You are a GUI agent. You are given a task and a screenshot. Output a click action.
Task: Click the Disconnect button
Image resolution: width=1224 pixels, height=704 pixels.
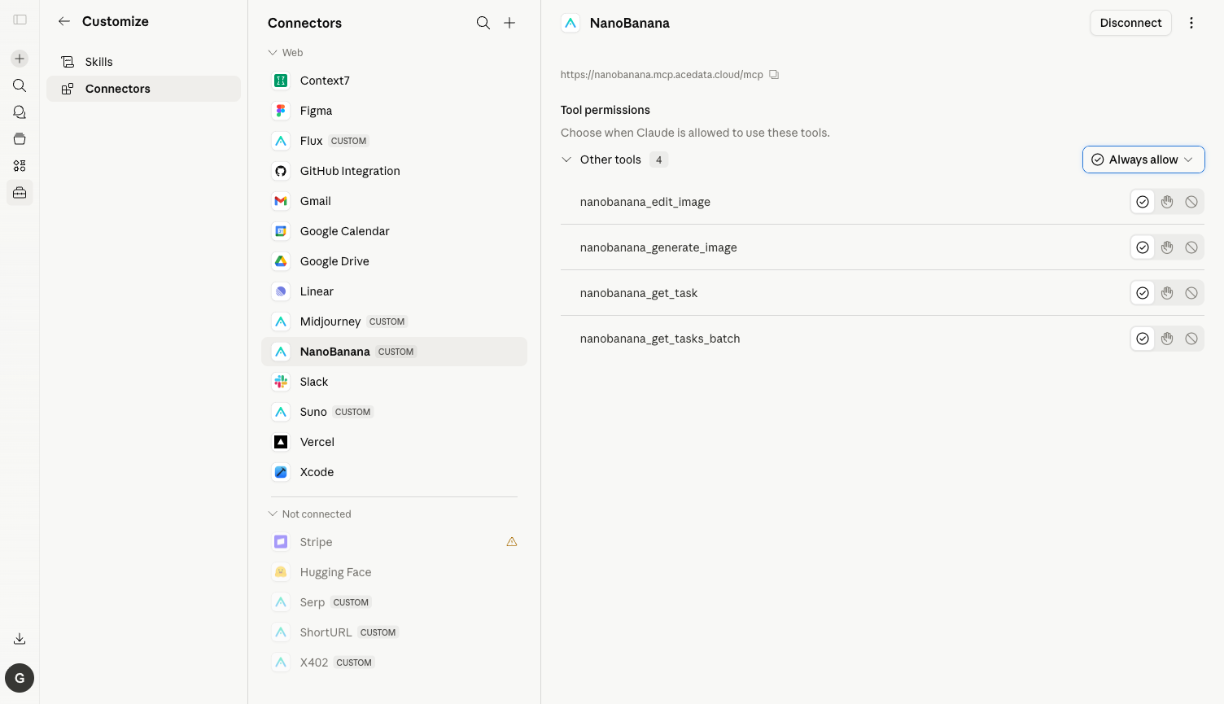[x=1130, y=23]
